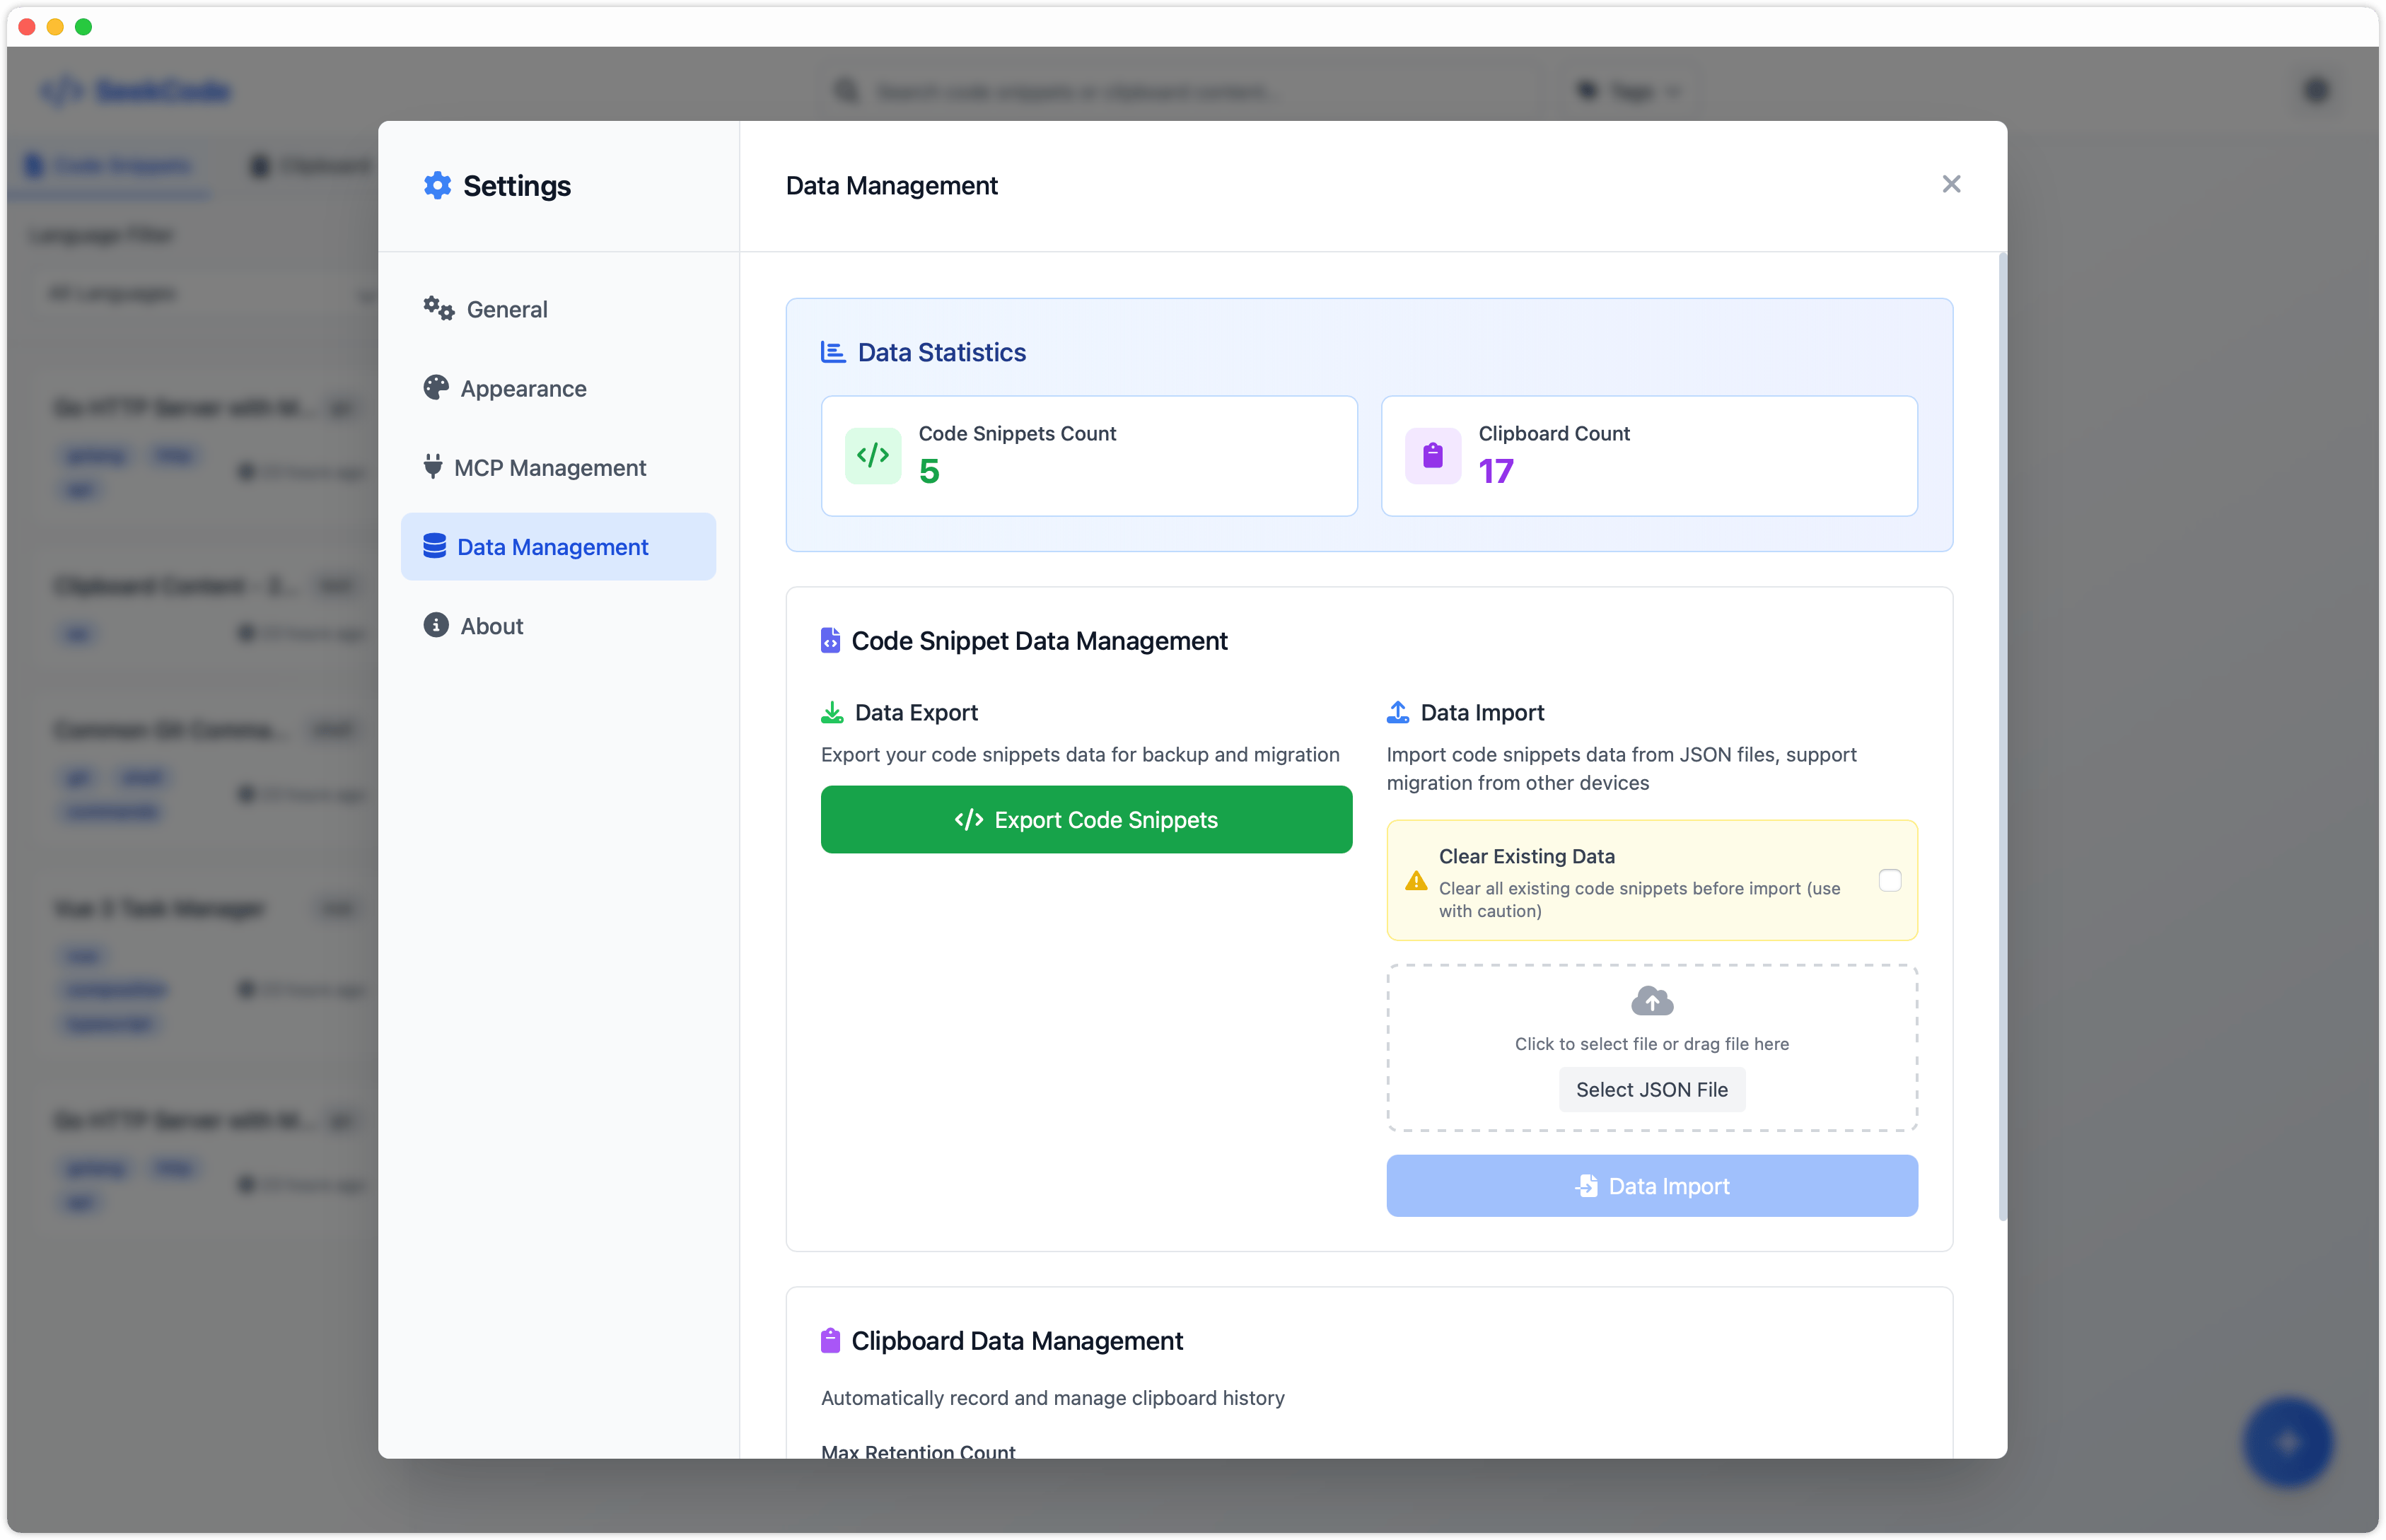Viewport: 2386px width, 1540px height.
Task: Click the cloud upload icon
Action: click(x=1651, y=1001)
